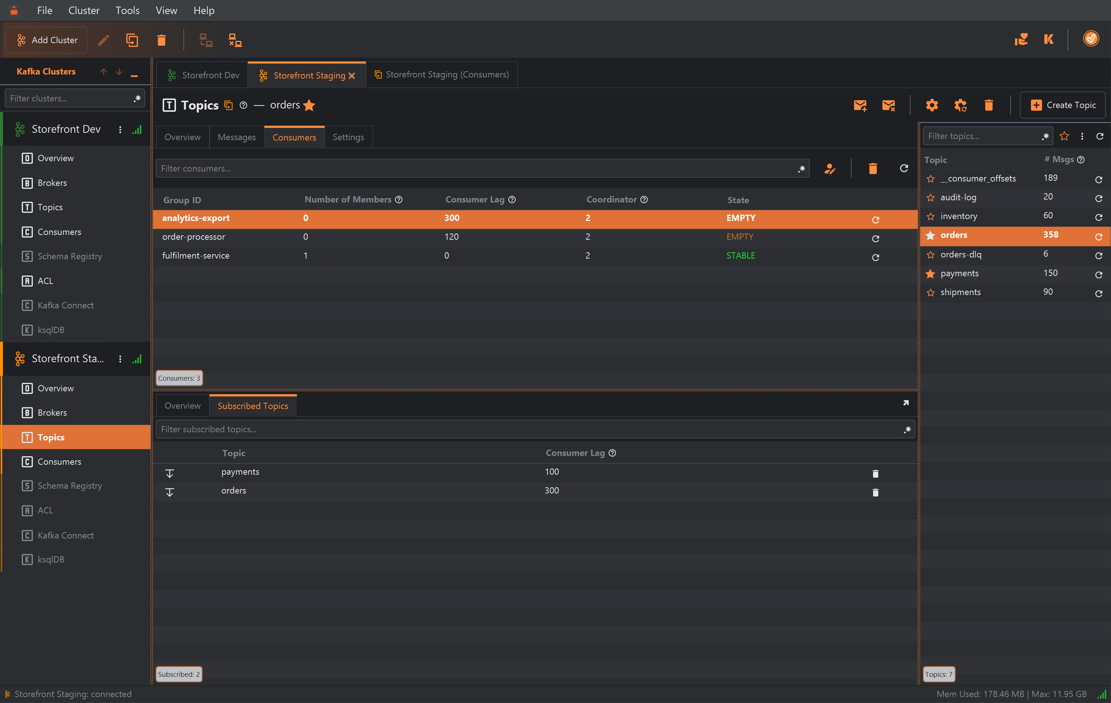1111x703 pixels.
Task: Click the duplicate cluster icon in toolbar
Action: coord(132,40)
